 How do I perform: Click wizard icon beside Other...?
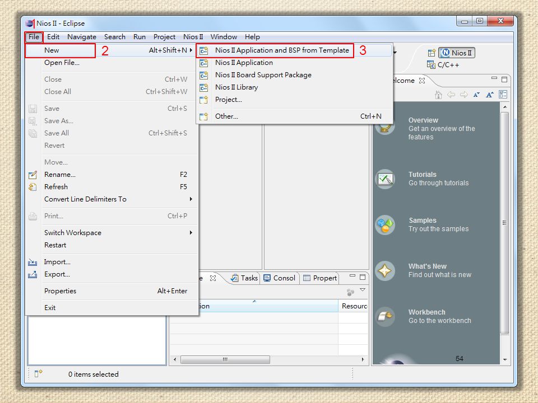tap(204, 117)
